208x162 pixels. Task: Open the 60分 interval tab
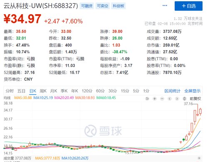(100, 91)
